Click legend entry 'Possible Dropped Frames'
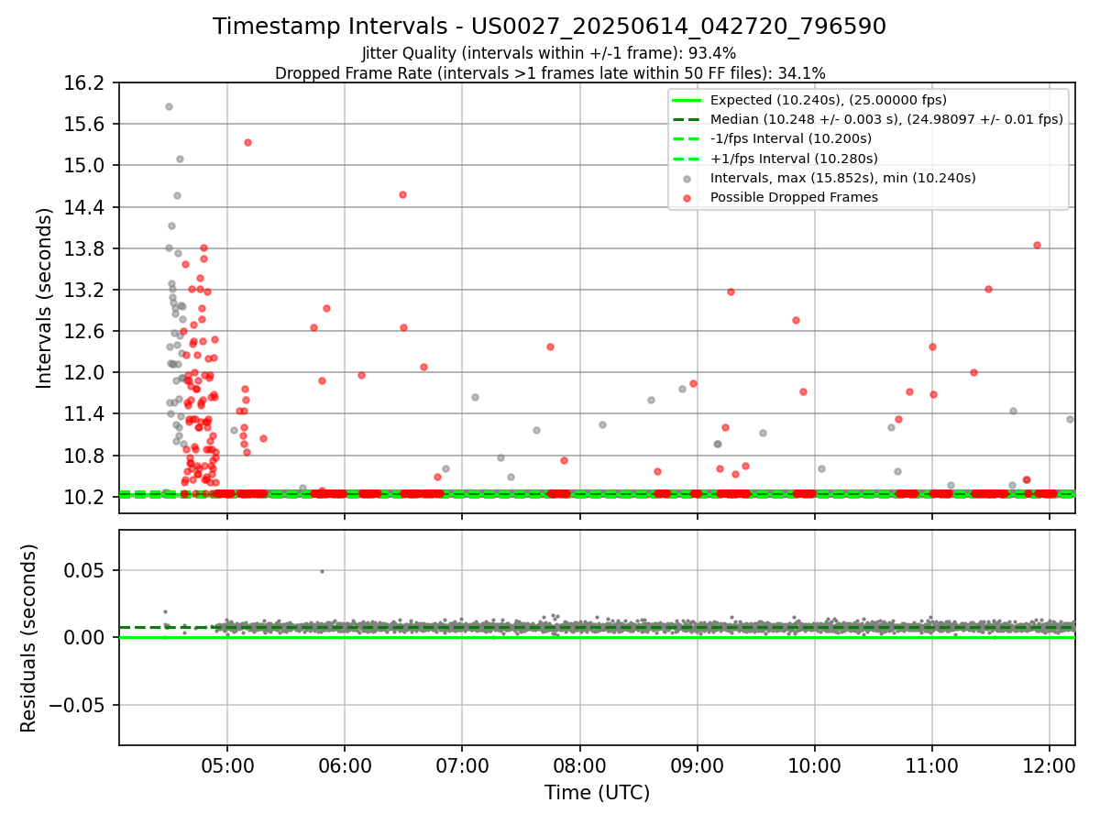 (794, 197)
